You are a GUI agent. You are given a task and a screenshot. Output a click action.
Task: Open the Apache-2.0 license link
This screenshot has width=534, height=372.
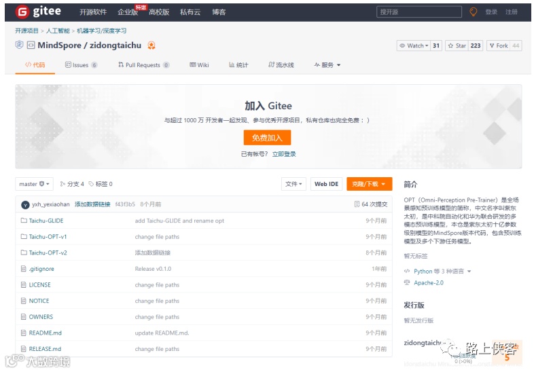tap(429, 282)
